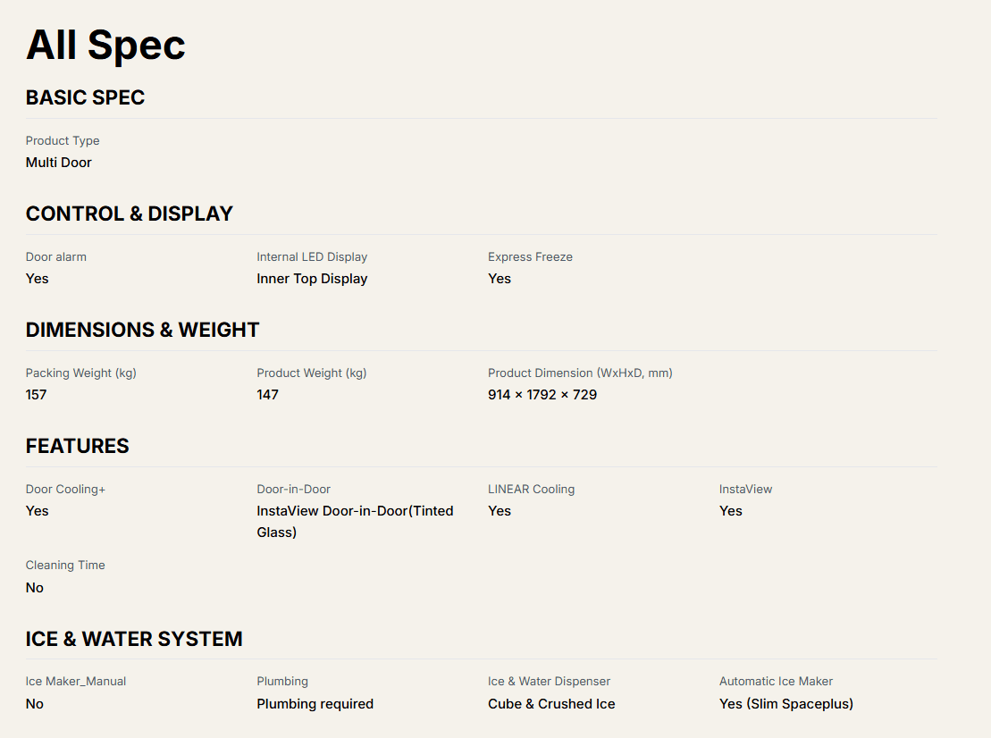This screenshot has height=738, width=991.
Task: Click the LINEAR Cooling feature label
Action: click(531, 489)
